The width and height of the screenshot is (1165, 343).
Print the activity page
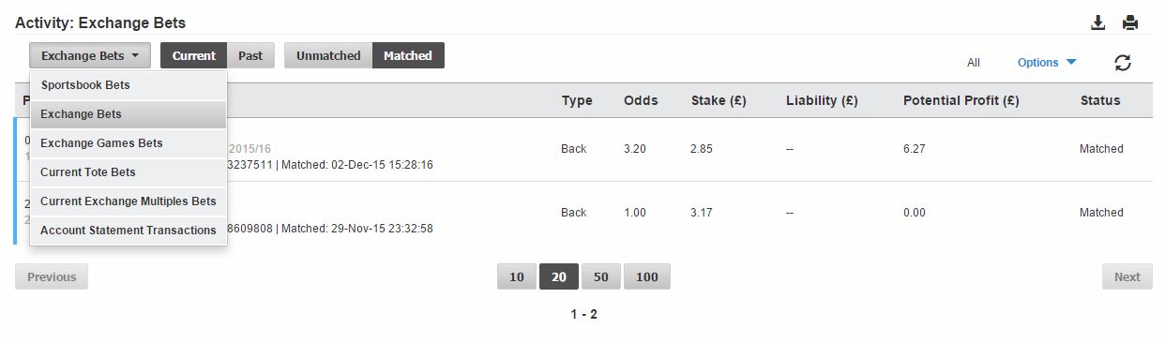click(1130, 22)
